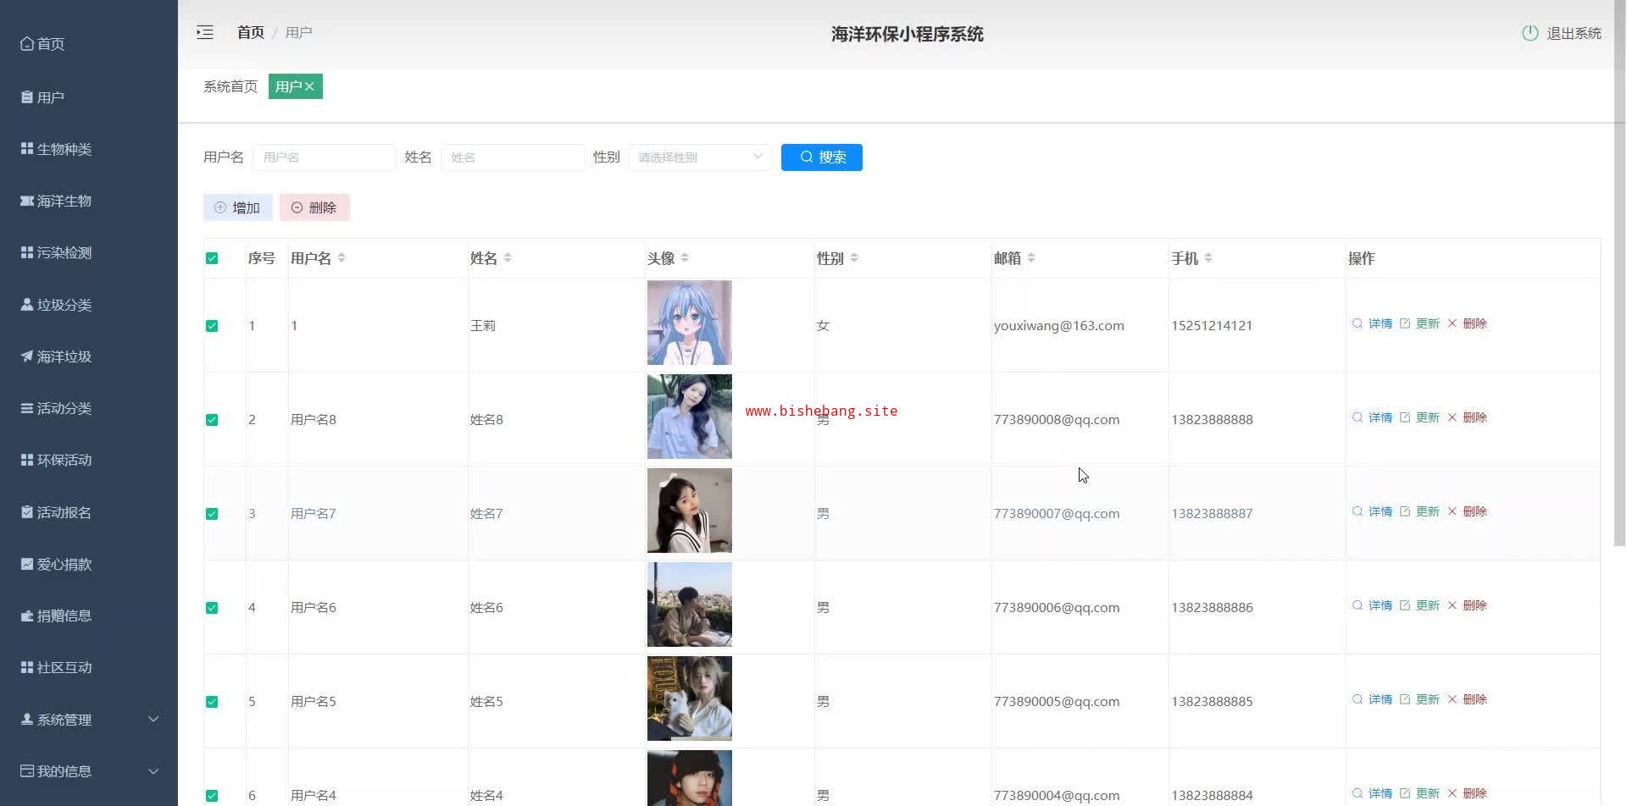
Task: Toggle the select-all checkbox in table header
Action: tap(212, 258)
